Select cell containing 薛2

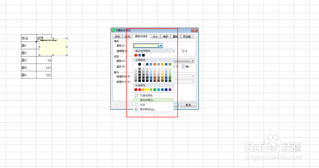point(29,53)
